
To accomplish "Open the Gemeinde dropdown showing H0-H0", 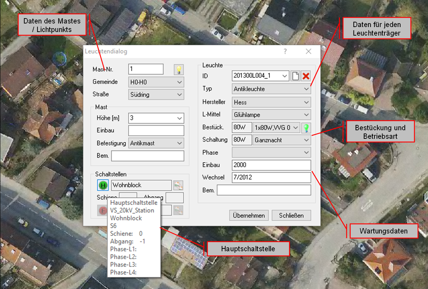I will (x=156, y=82).
